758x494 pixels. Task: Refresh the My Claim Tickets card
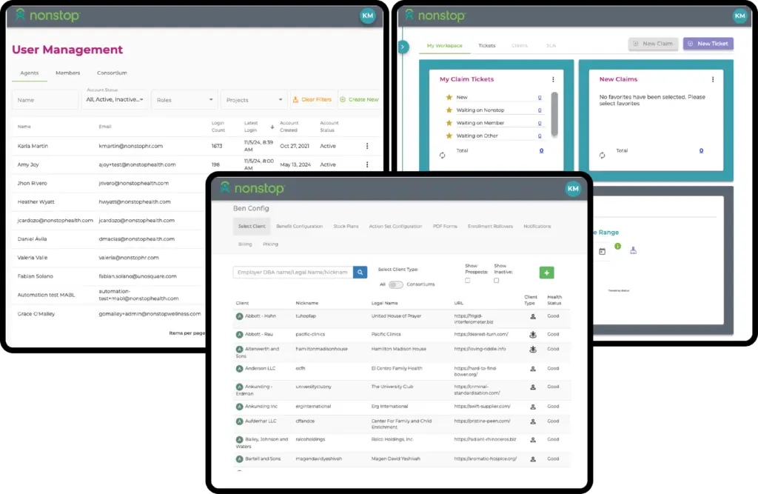pos(443,154)
